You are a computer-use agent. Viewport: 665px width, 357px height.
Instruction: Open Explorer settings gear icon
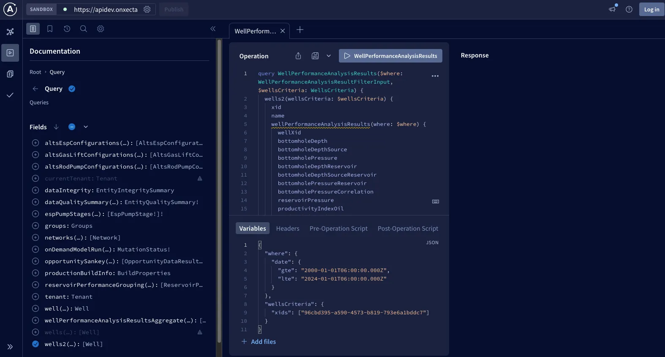pyautogui.click(x=101, y=29)
